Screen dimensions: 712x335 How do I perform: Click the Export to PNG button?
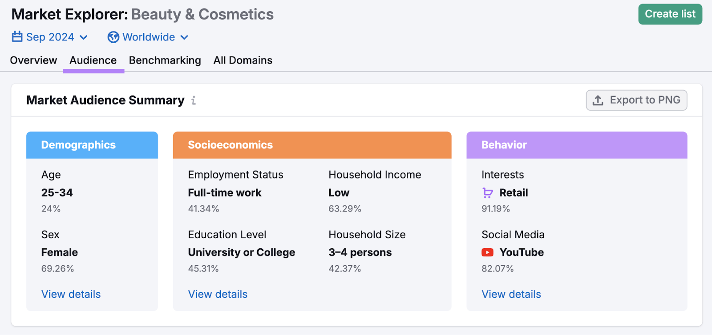(x=636, y=100)
